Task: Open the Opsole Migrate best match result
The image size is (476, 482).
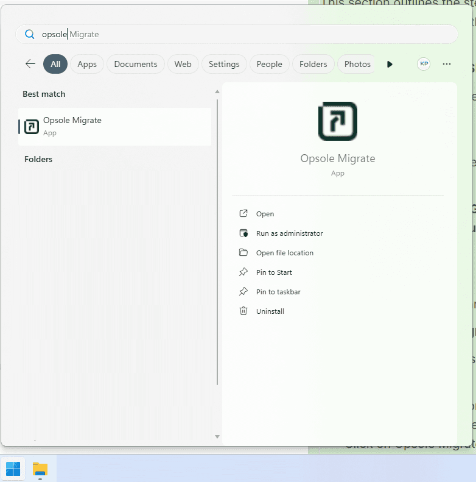Action: 115,126
